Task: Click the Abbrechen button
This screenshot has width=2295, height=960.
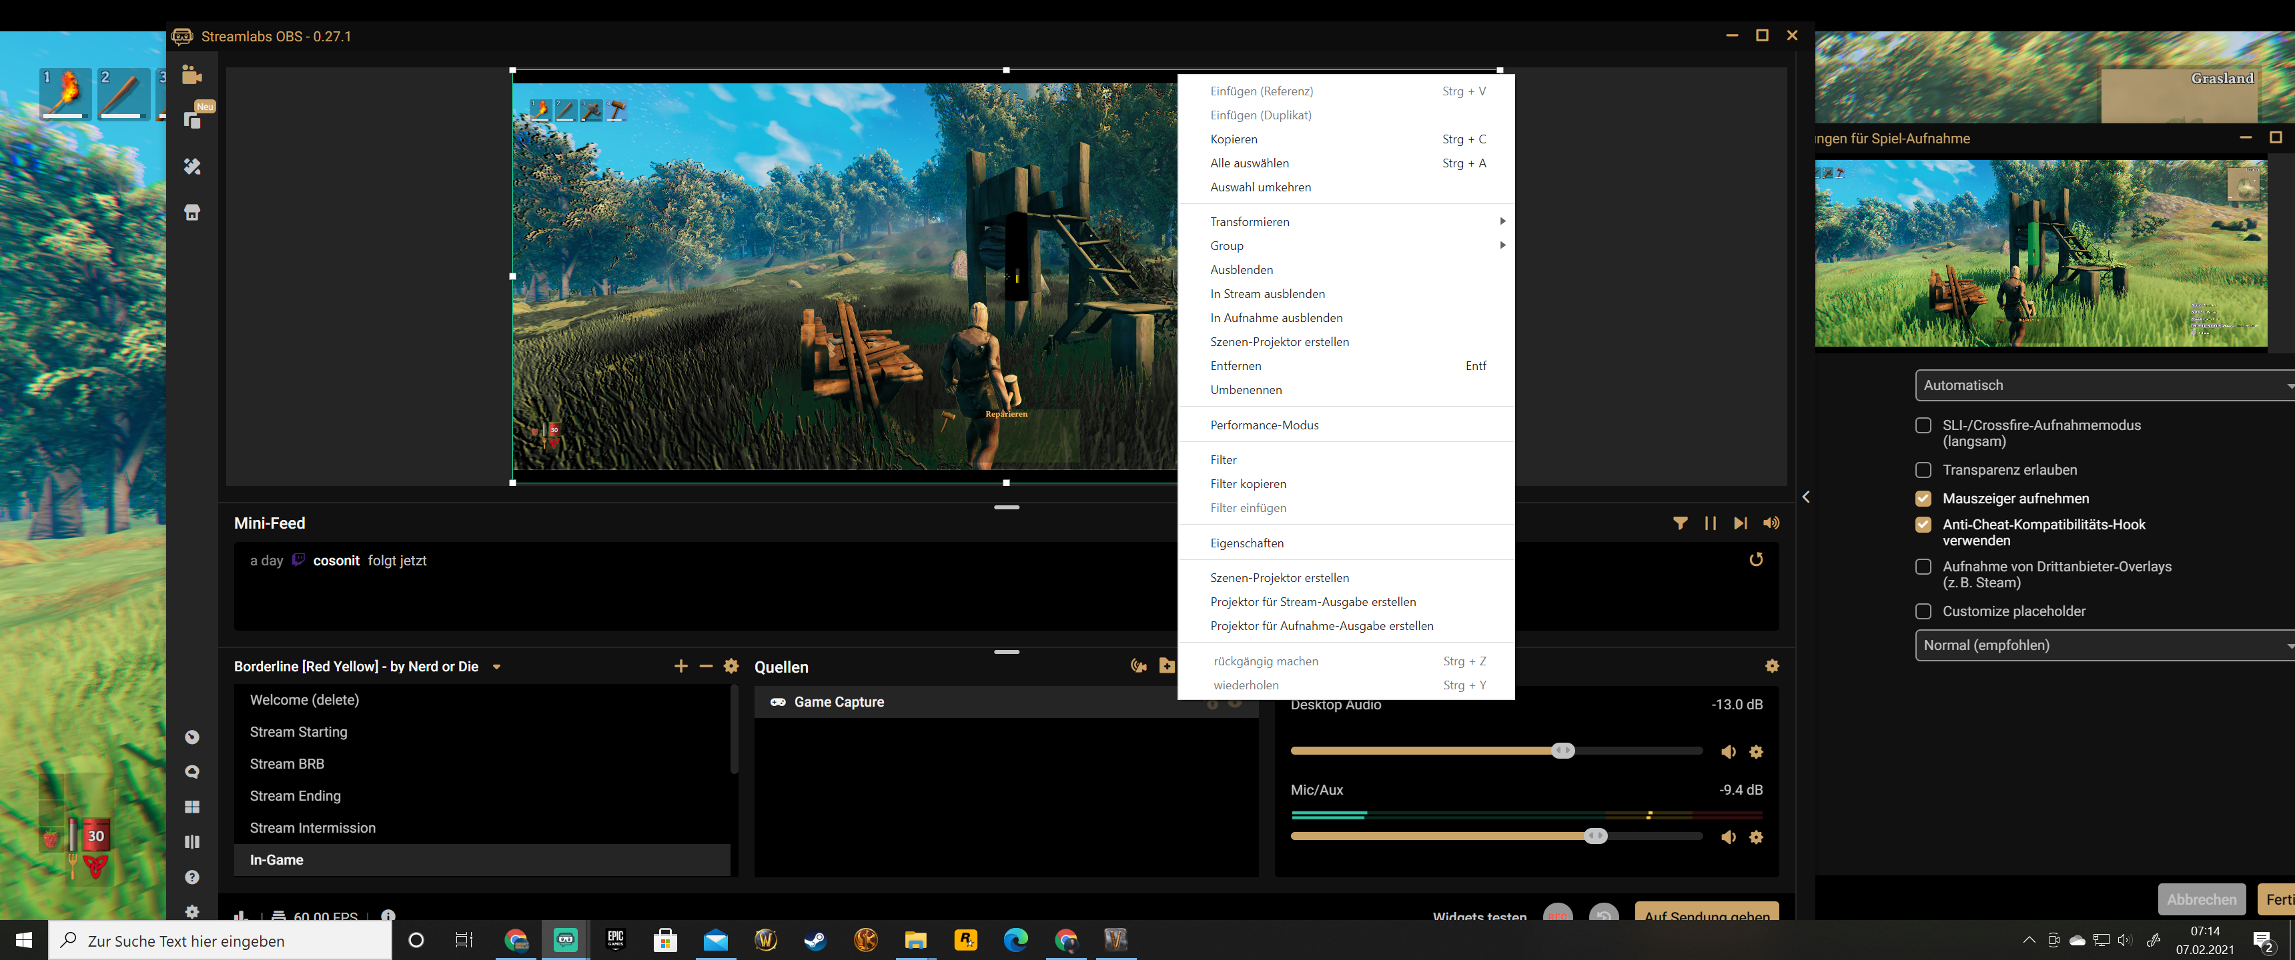Action: 2200,899
